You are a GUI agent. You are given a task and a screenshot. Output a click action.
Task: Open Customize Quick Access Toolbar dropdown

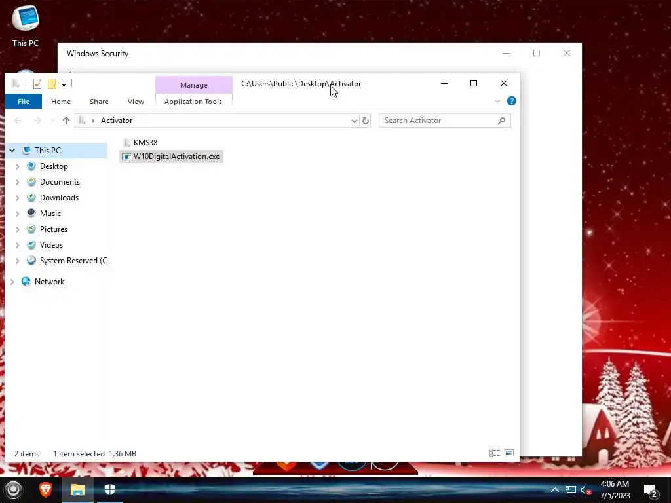pyautogui.click(x=64, y=84)
